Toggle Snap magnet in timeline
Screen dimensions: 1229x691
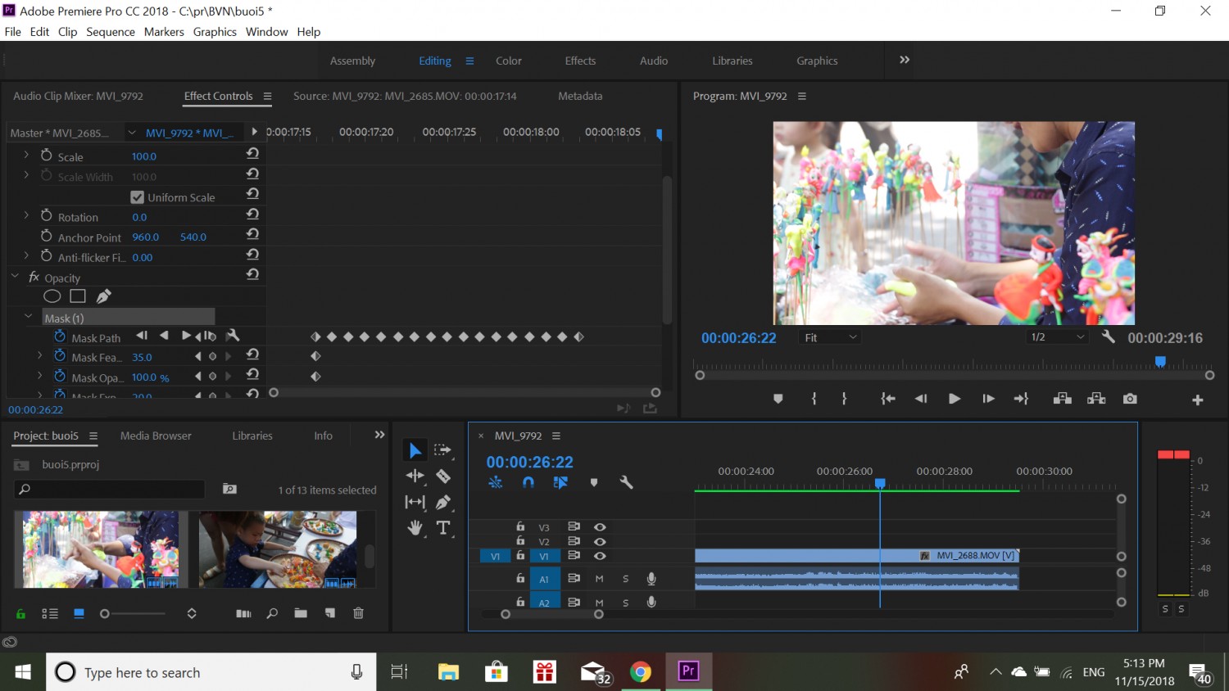pyautogui.click(x=528, y=483)
